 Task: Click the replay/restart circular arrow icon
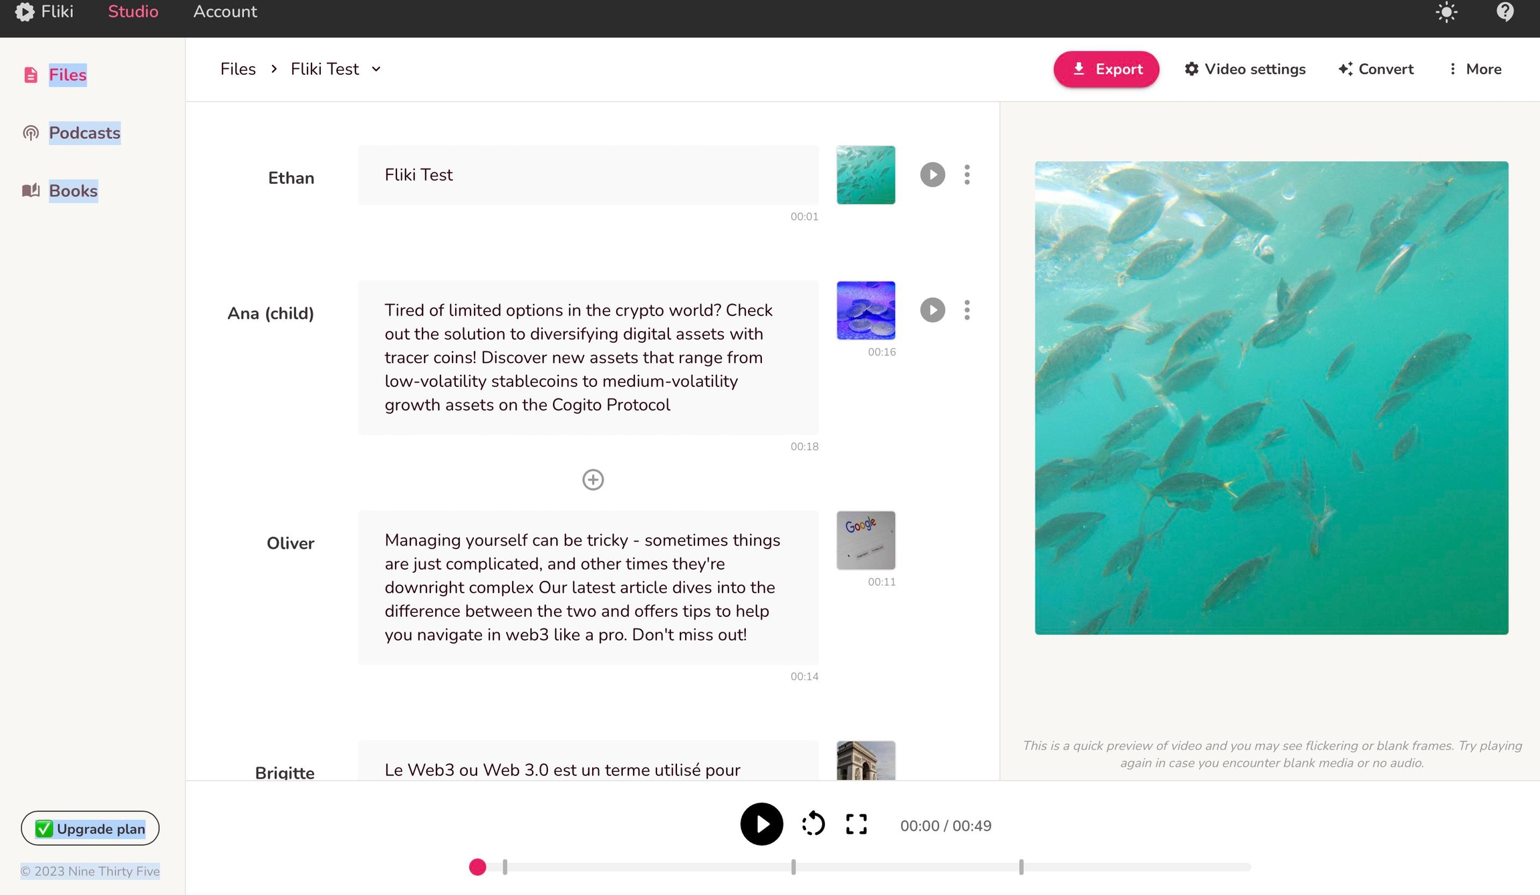(x=813, y=824)
